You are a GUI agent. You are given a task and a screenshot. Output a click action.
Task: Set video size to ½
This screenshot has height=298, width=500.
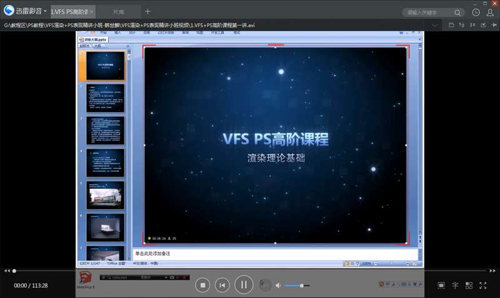462,25
